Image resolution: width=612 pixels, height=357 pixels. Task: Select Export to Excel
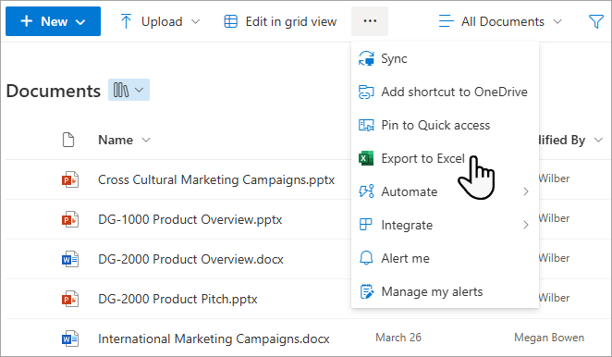click(445, 158)
